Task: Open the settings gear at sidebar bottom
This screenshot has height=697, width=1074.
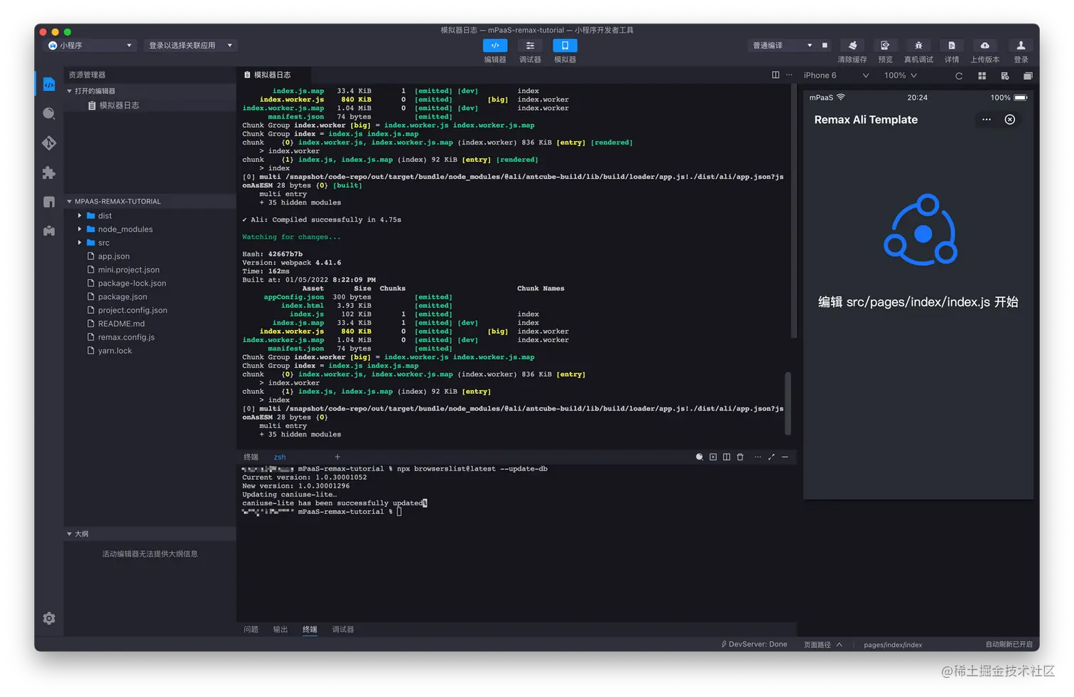Action: pyautogui.click(x=49, y=618)
